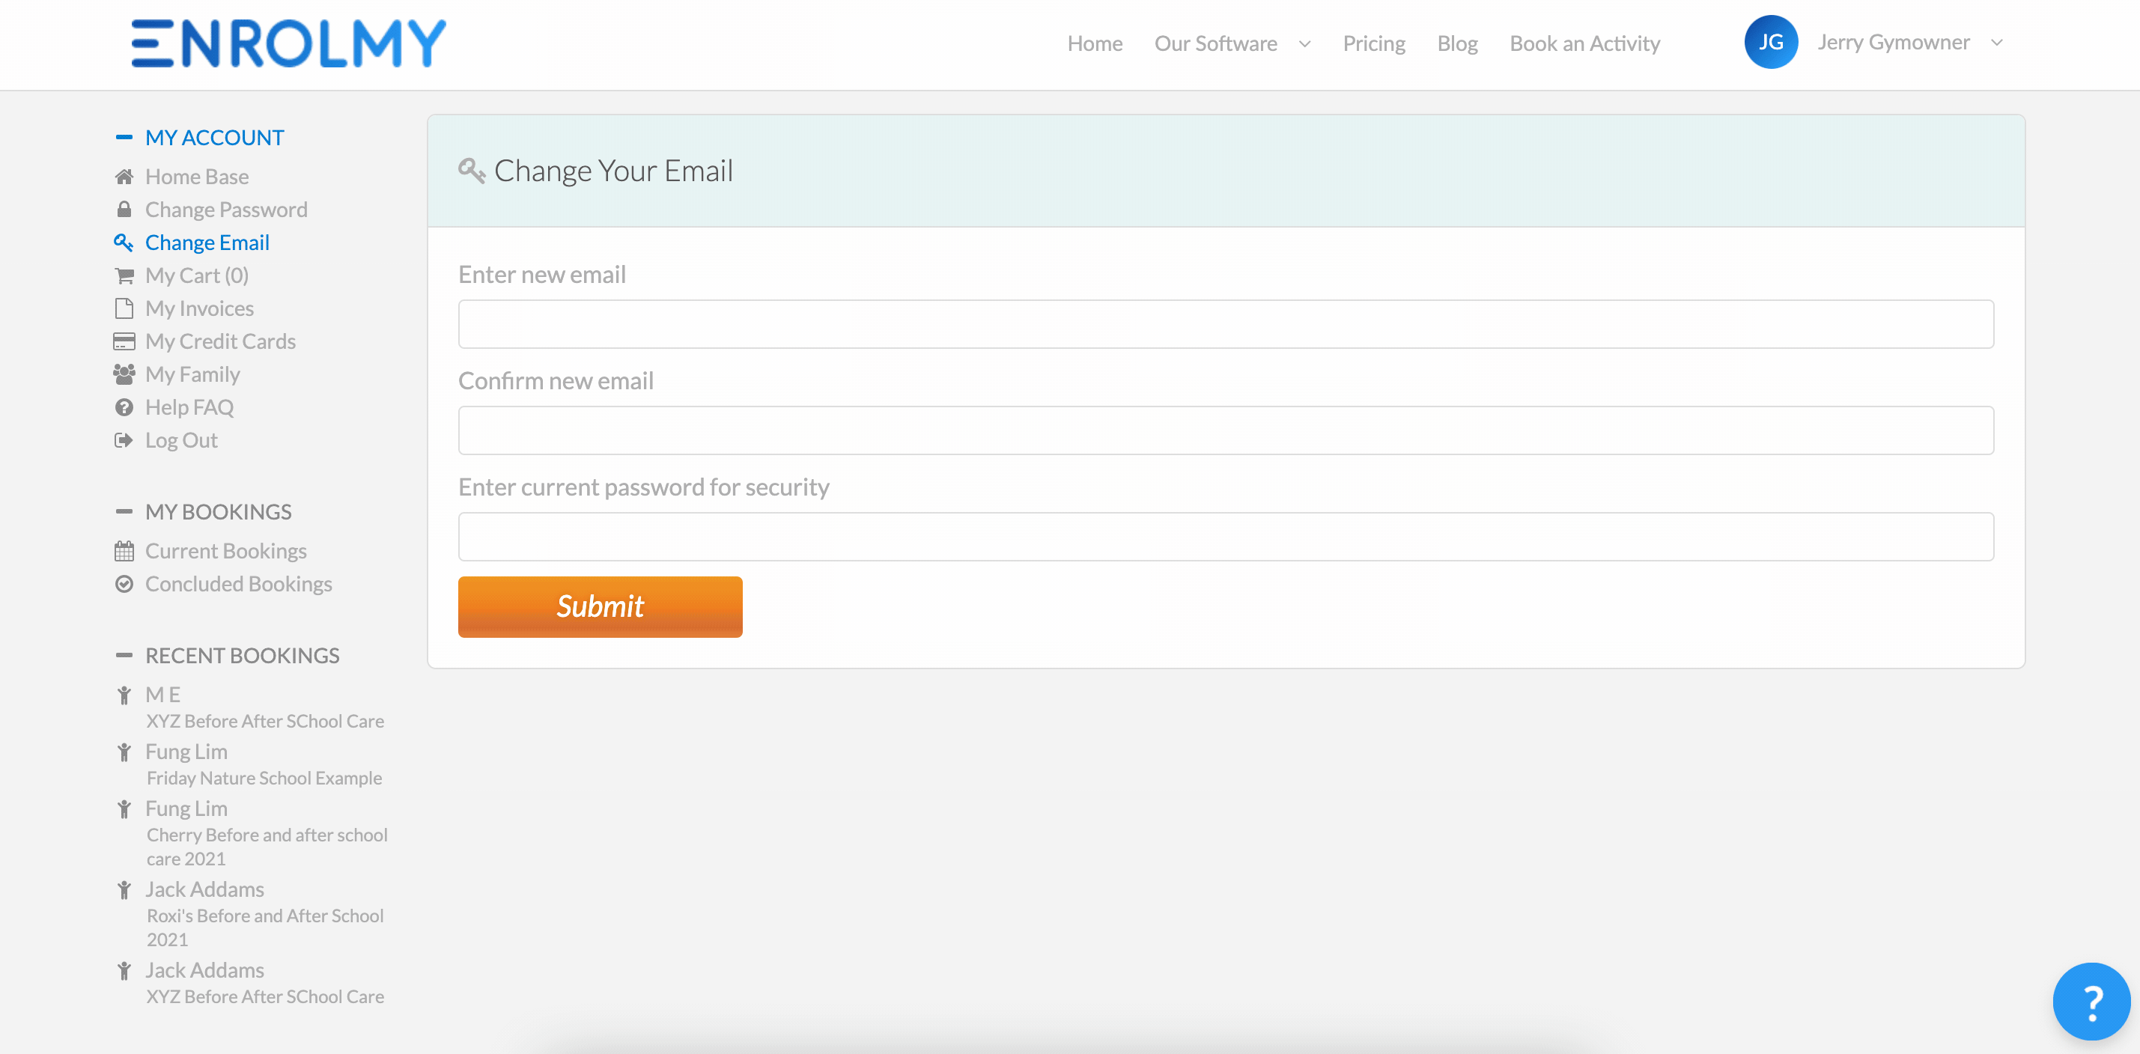Open the Blog page
The width and height of the screenshot is (2140, 1054).
pos(1457,43)
